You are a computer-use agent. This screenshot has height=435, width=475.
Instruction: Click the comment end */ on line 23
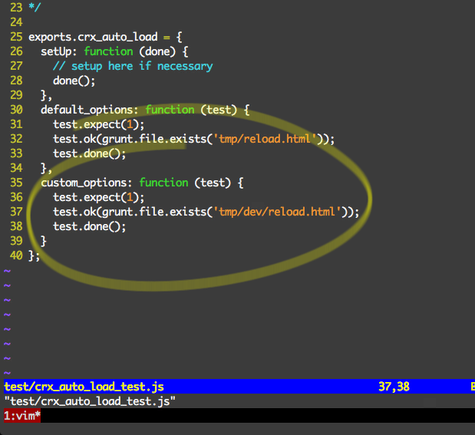35,7
